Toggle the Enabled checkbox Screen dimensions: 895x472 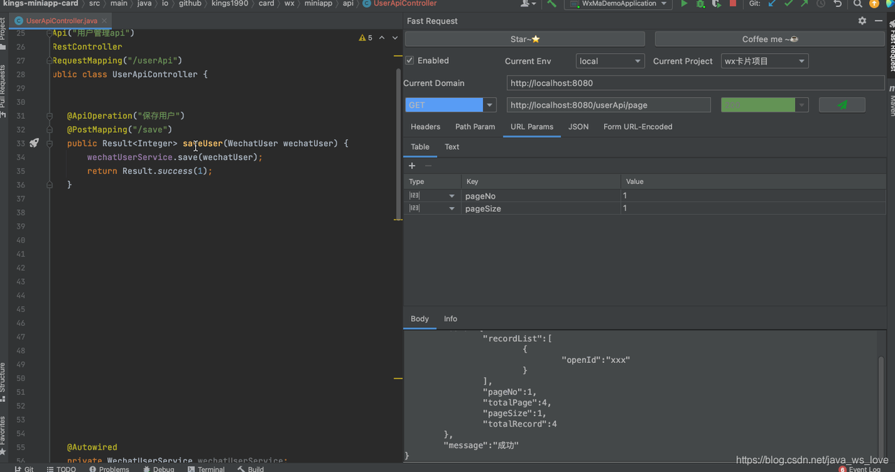pyautogui.click(x=410, y=61)
